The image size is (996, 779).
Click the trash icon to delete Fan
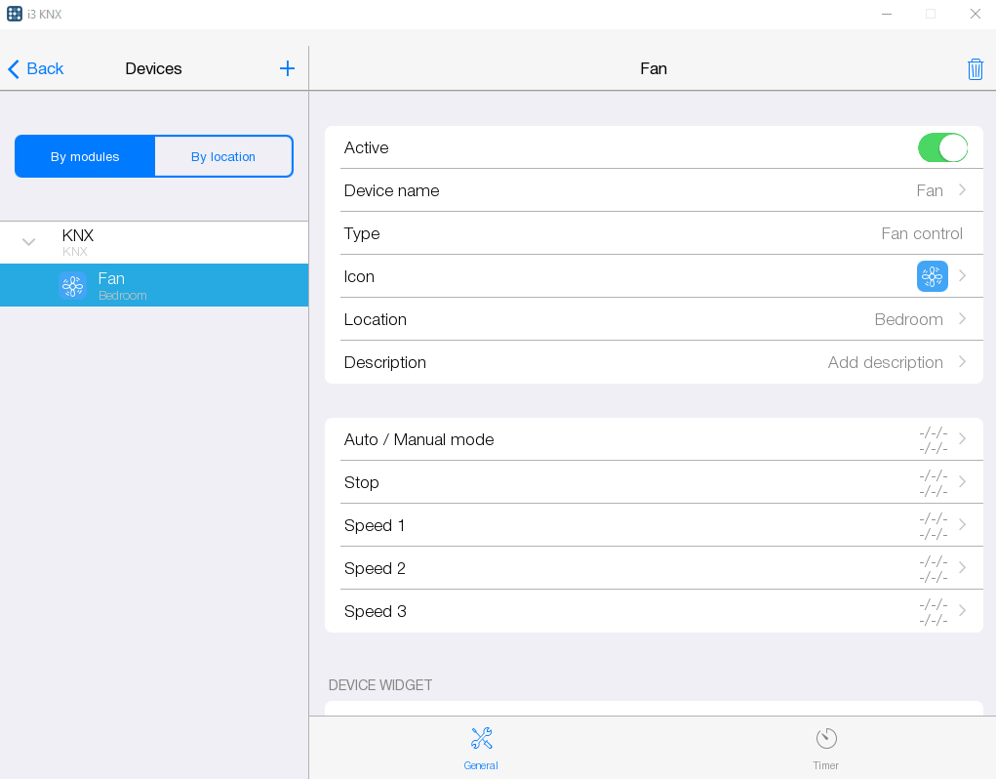click(975, 68)
